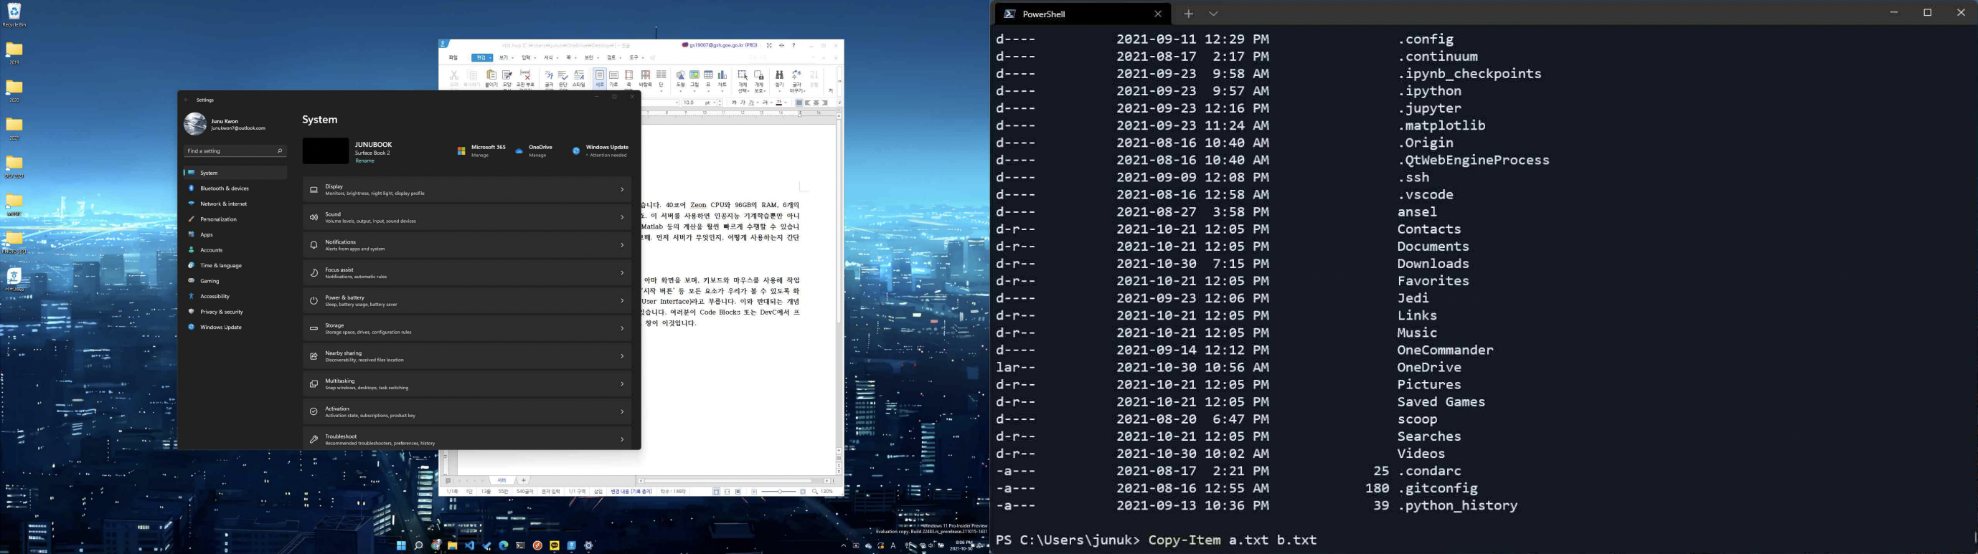
Task: Toggle bold text in Hangul format bar
Action: pos(734,102)
